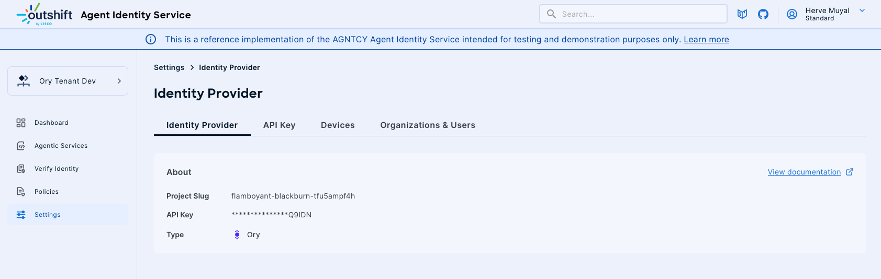Open the GitHub icon in header
This screenshot has width=881, height=279.
[x=763, y=14]
